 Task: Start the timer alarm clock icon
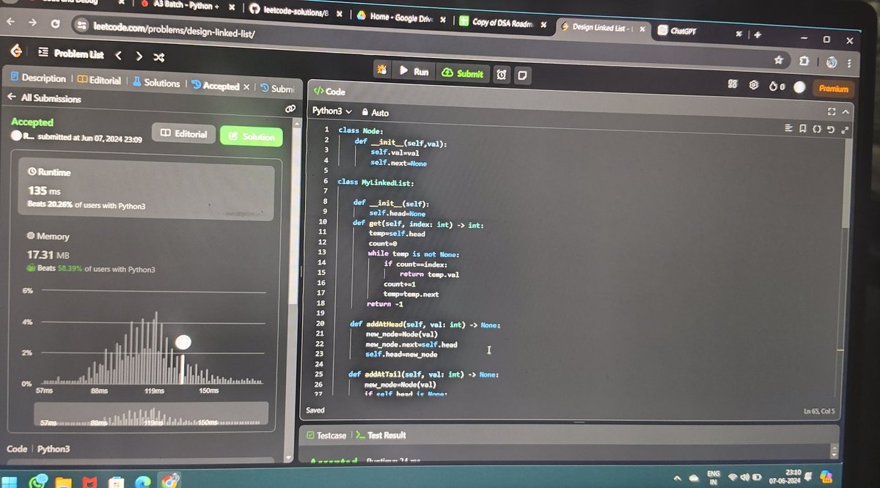502,74
